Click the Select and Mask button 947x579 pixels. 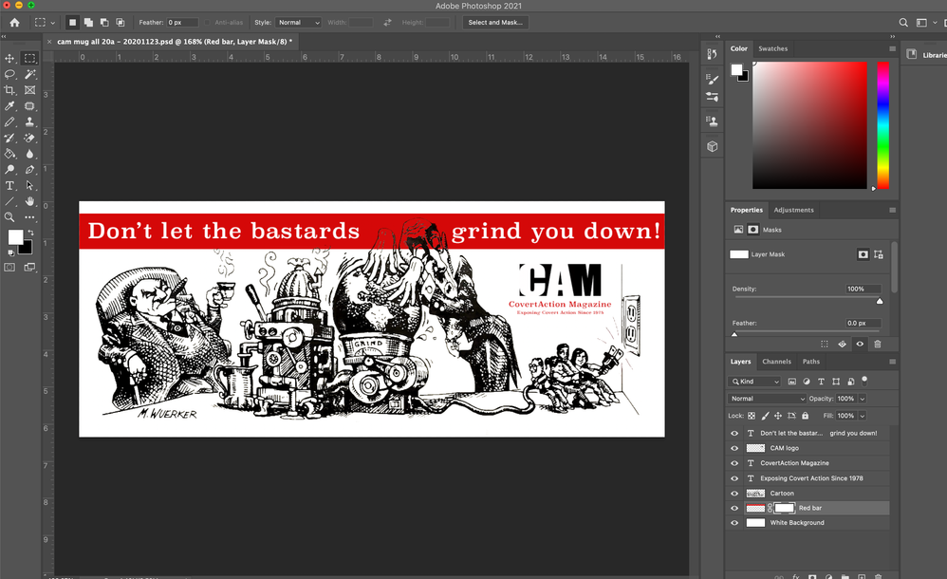coord(495,22)
